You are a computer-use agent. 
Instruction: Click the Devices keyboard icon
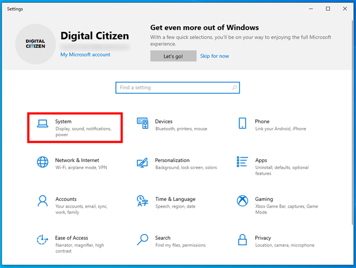coord(142,124)
